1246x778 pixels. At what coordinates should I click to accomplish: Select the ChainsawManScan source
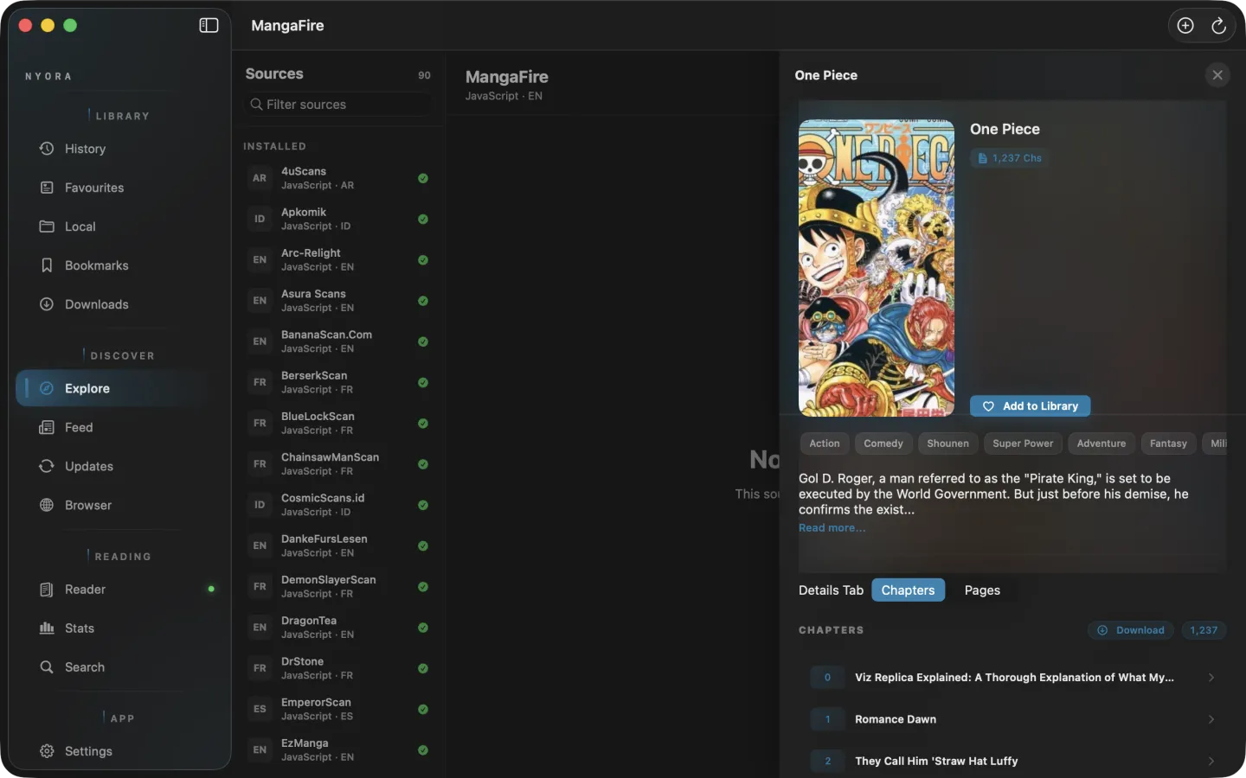pyautogui.click(x=337, y=464)
